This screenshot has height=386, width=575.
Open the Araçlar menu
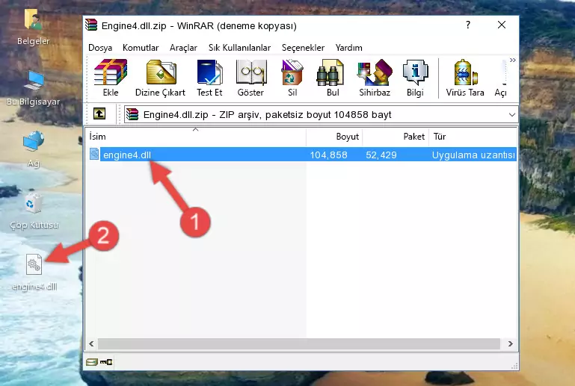183,48
